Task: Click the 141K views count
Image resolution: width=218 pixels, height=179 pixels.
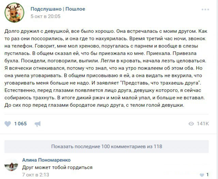Action: [203, 123]
